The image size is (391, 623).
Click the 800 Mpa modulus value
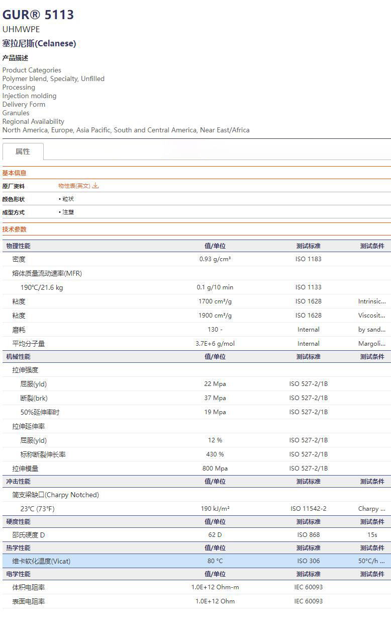pyautogui.click(x=215, y=469)
